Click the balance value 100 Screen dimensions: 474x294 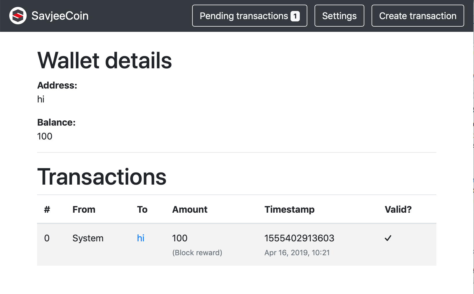pyautogui.click(x=45, y=136)
